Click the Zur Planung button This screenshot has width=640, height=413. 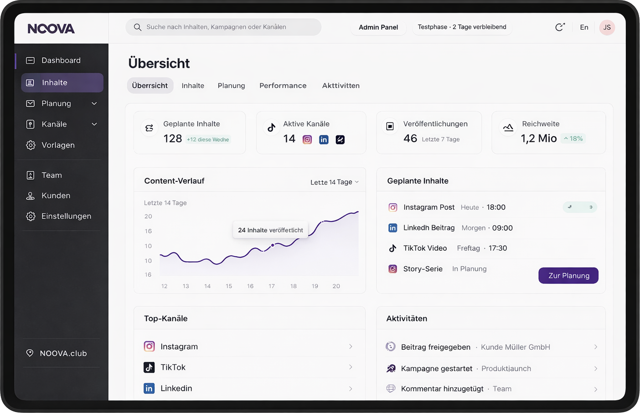coord(568,275)
